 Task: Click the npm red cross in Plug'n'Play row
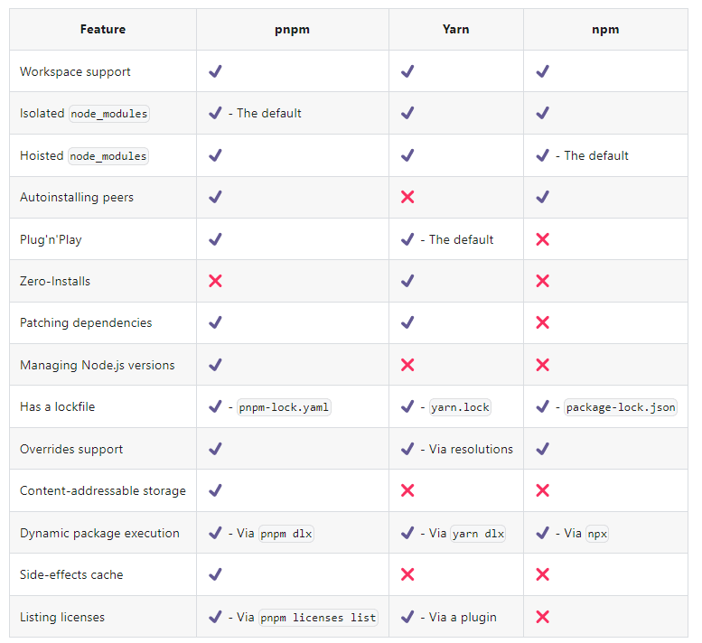(543, 239)
